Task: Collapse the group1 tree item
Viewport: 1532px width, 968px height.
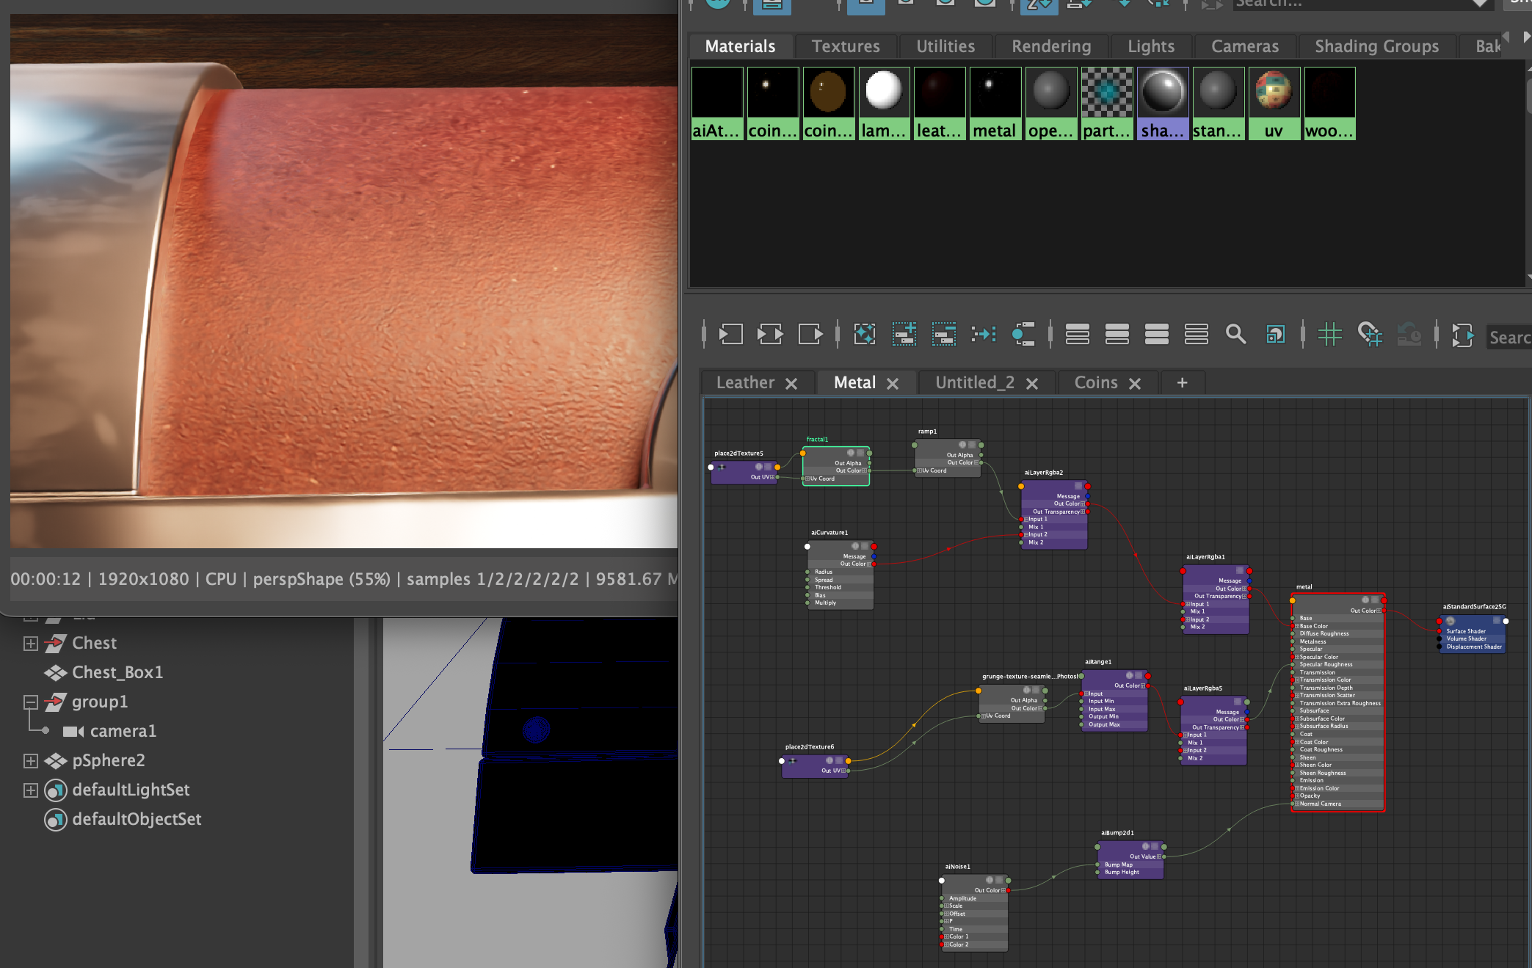Action: click(x=30, y=702)
